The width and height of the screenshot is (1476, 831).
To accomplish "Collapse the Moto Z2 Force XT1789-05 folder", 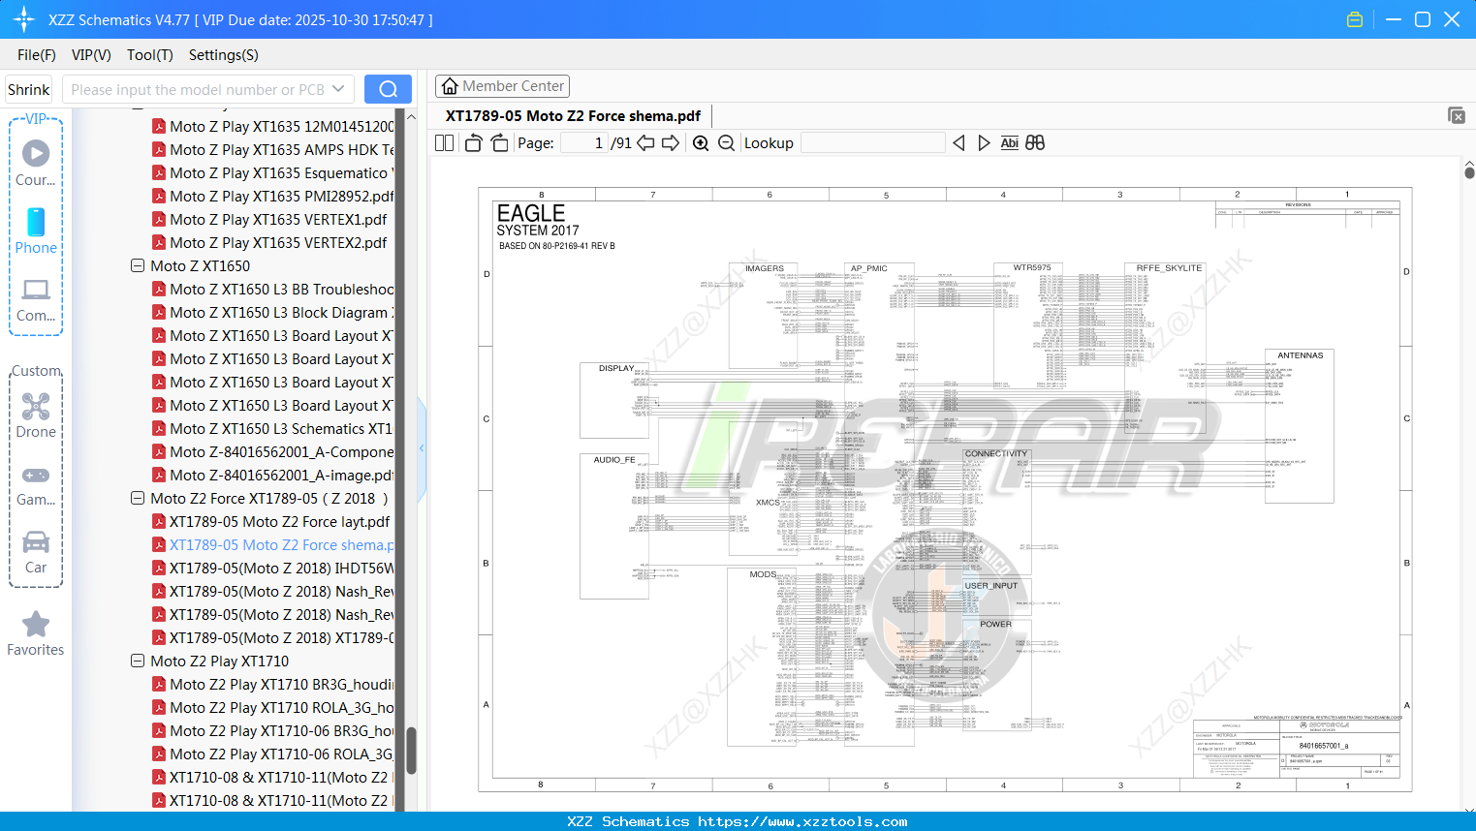I will (138, 498).
